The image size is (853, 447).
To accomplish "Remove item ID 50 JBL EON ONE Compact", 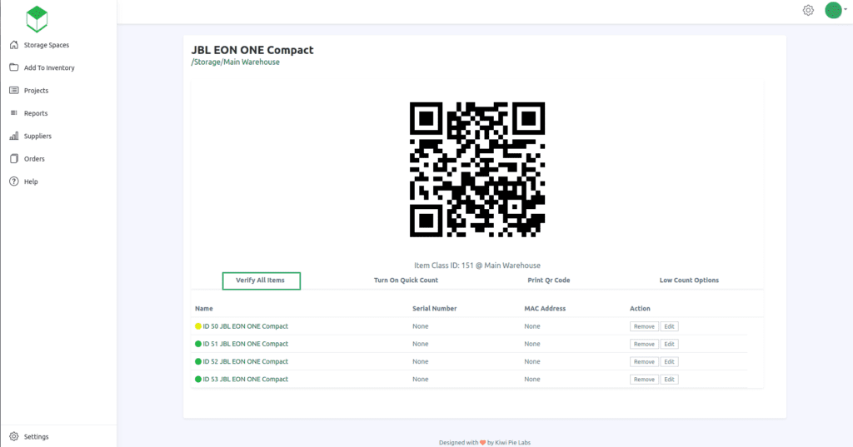I will [644, 326].
